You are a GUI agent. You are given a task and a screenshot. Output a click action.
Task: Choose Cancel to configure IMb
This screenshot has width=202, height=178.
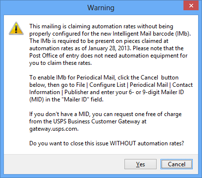pyautogui.click(x=177, y=164)
